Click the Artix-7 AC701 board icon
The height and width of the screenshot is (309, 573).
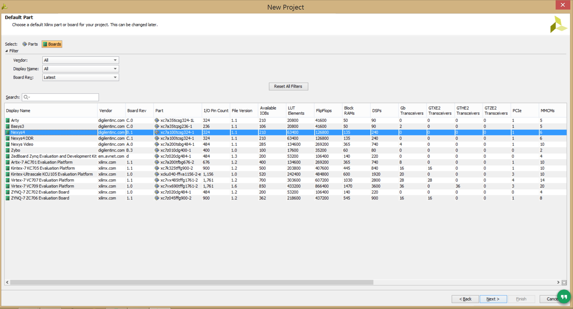[x=8, y=162]
